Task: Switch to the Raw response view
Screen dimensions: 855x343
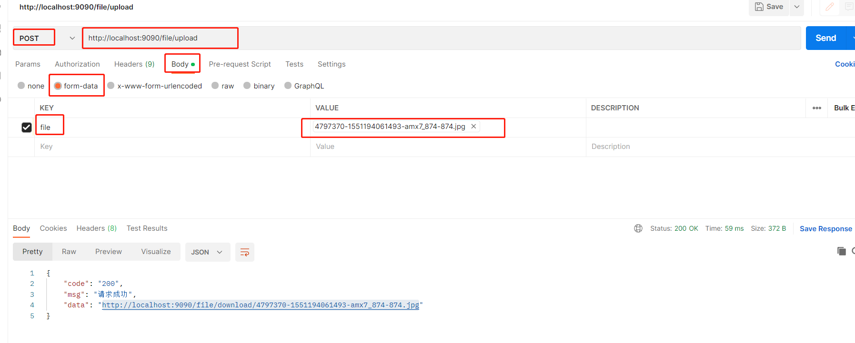Action: tap(69, 252)
